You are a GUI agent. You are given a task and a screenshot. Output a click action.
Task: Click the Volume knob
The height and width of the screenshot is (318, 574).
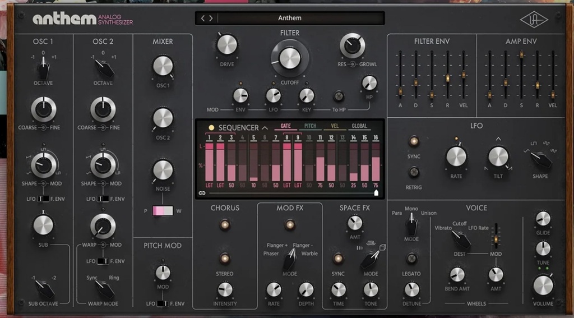tap(543, 285)
